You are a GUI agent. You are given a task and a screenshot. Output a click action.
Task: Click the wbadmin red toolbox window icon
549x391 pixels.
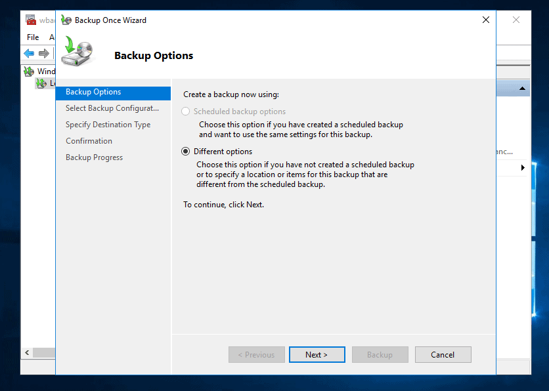(31, 20)
